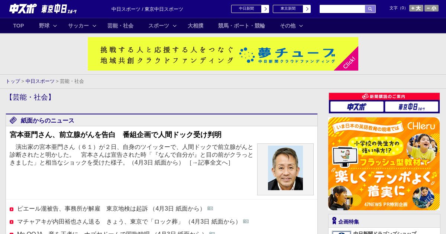Click the 中スポ logo in header
This screenshot has height=234, width=446.
(x=23, y=9)
